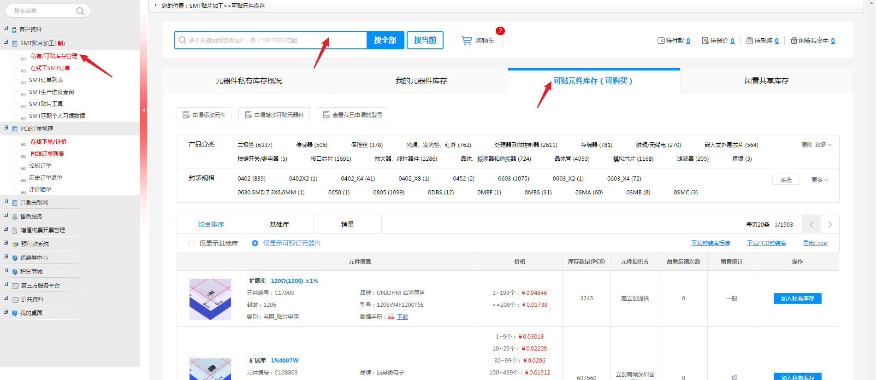Screen dimensions: 877x380
Task: Click the PDF datasheet icon for 1206W4F1200T5E
Action: click(x=391, y=317)
